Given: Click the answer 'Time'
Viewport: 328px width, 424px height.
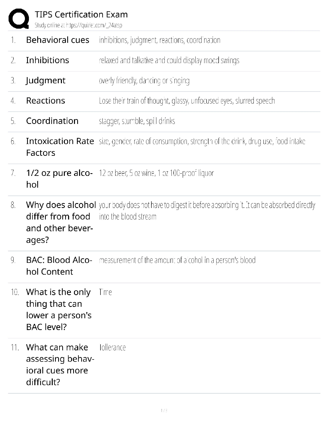Looking at the screenshot, I should coord(105,292).
